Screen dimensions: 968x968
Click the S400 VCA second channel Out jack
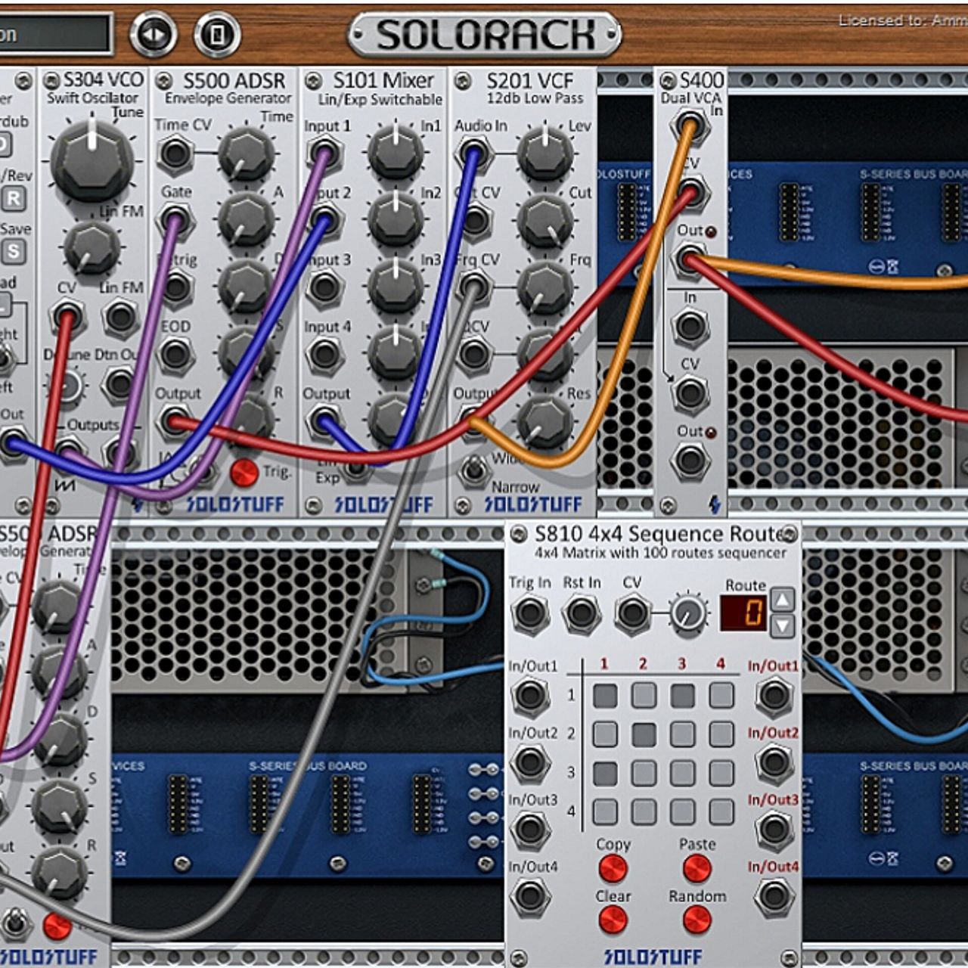pos(690,461)
